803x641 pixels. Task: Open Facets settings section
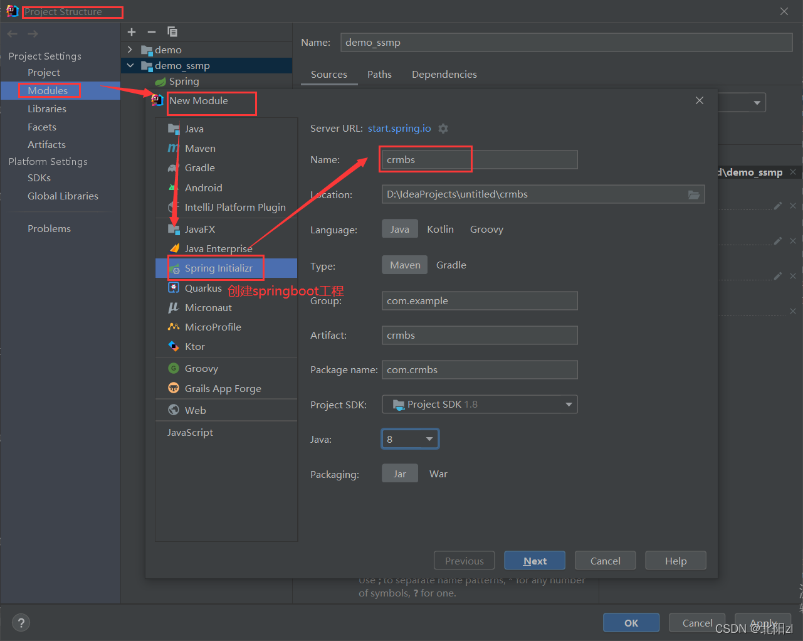pyautogui.click(x=42, y=127)
